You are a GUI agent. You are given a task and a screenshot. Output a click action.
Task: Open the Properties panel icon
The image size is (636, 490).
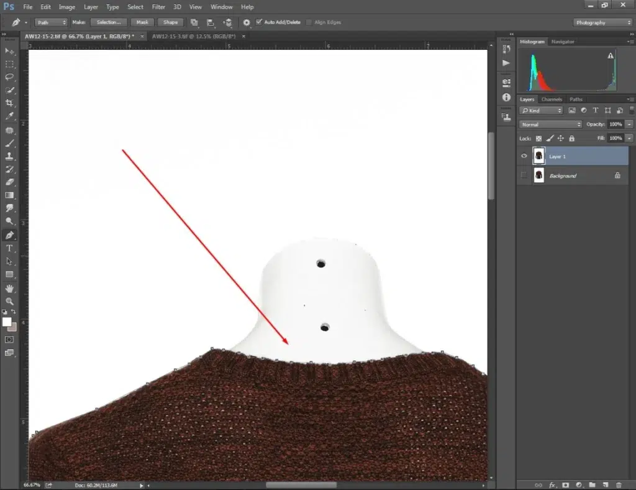click(x=506, y=83)
